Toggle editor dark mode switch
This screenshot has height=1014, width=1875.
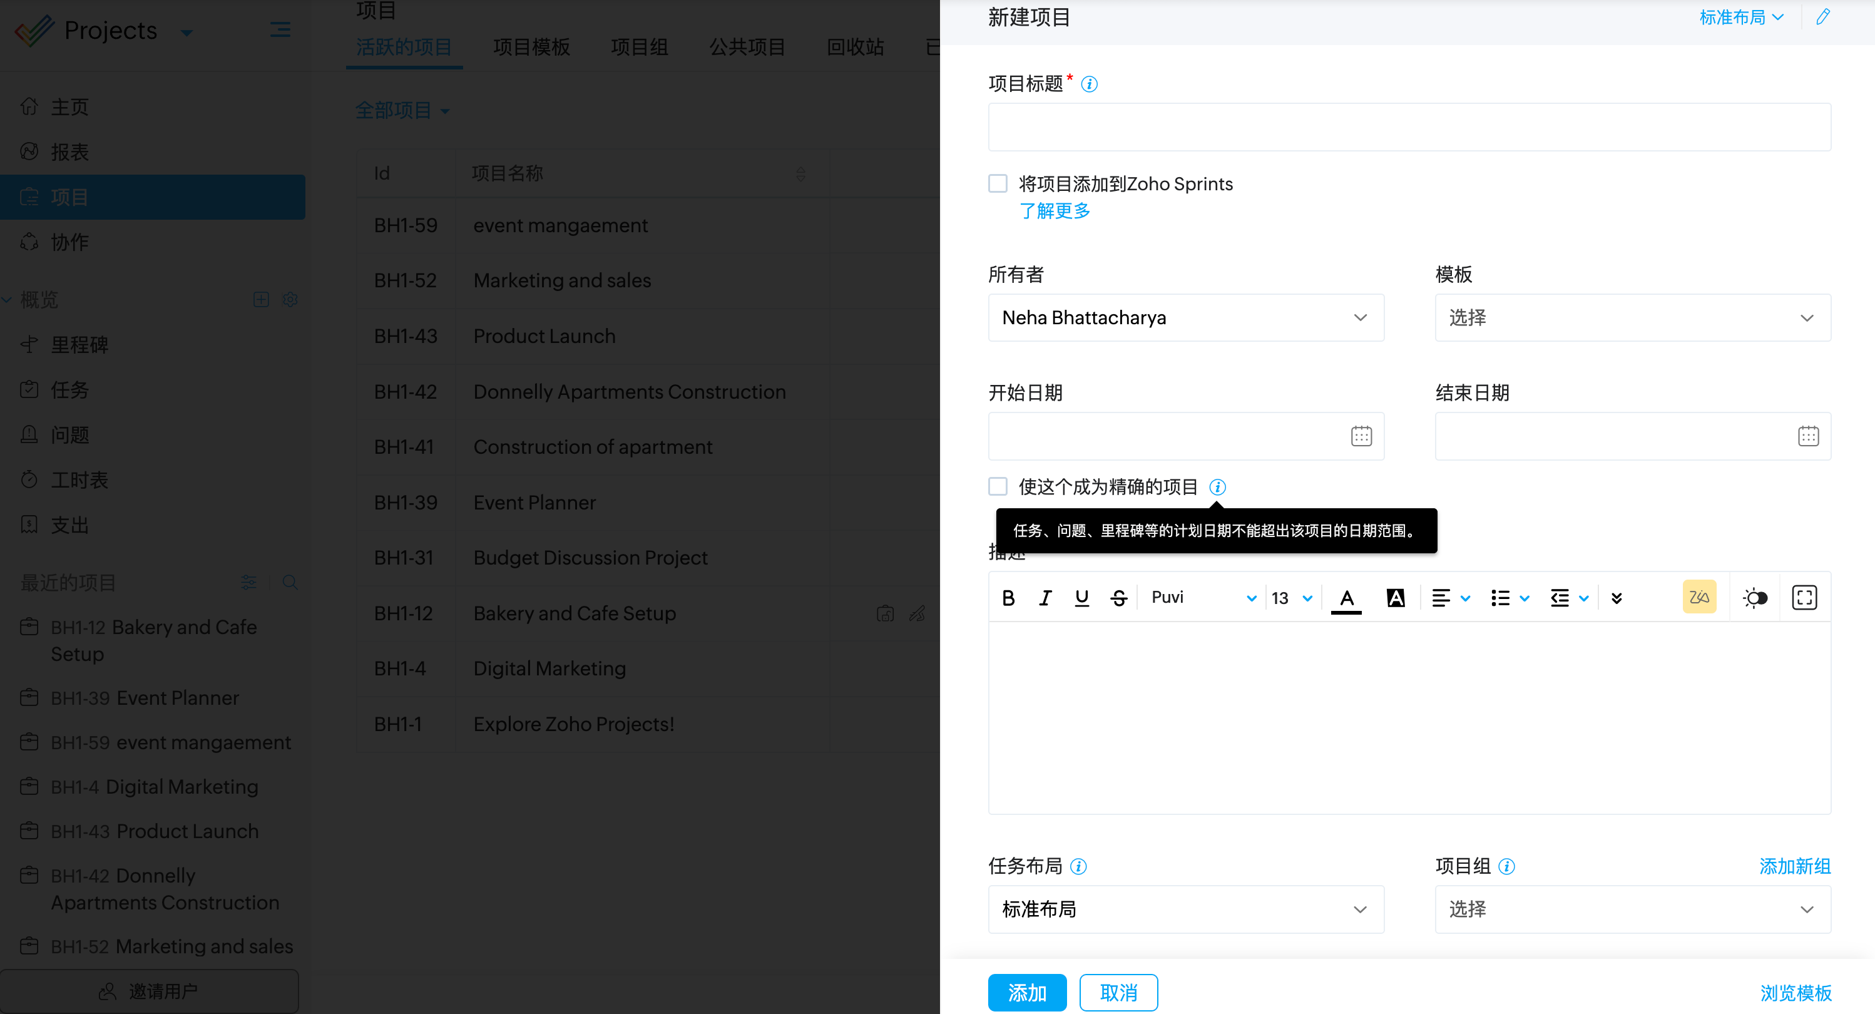point(1755,598)
